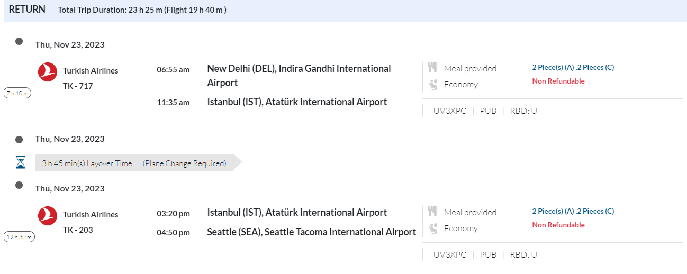Open baggage allowance link for TK-717
Viewport: 687px width, 274px height.
[x=573, y=67]
